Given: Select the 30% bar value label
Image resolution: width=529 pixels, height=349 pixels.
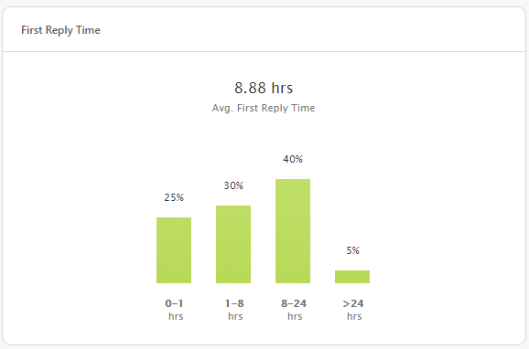Looking at the screenshot, I should coord(233,185).
